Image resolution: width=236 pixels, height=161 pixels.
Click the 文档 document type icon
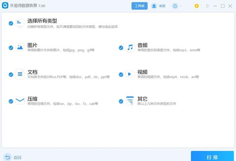20,74
